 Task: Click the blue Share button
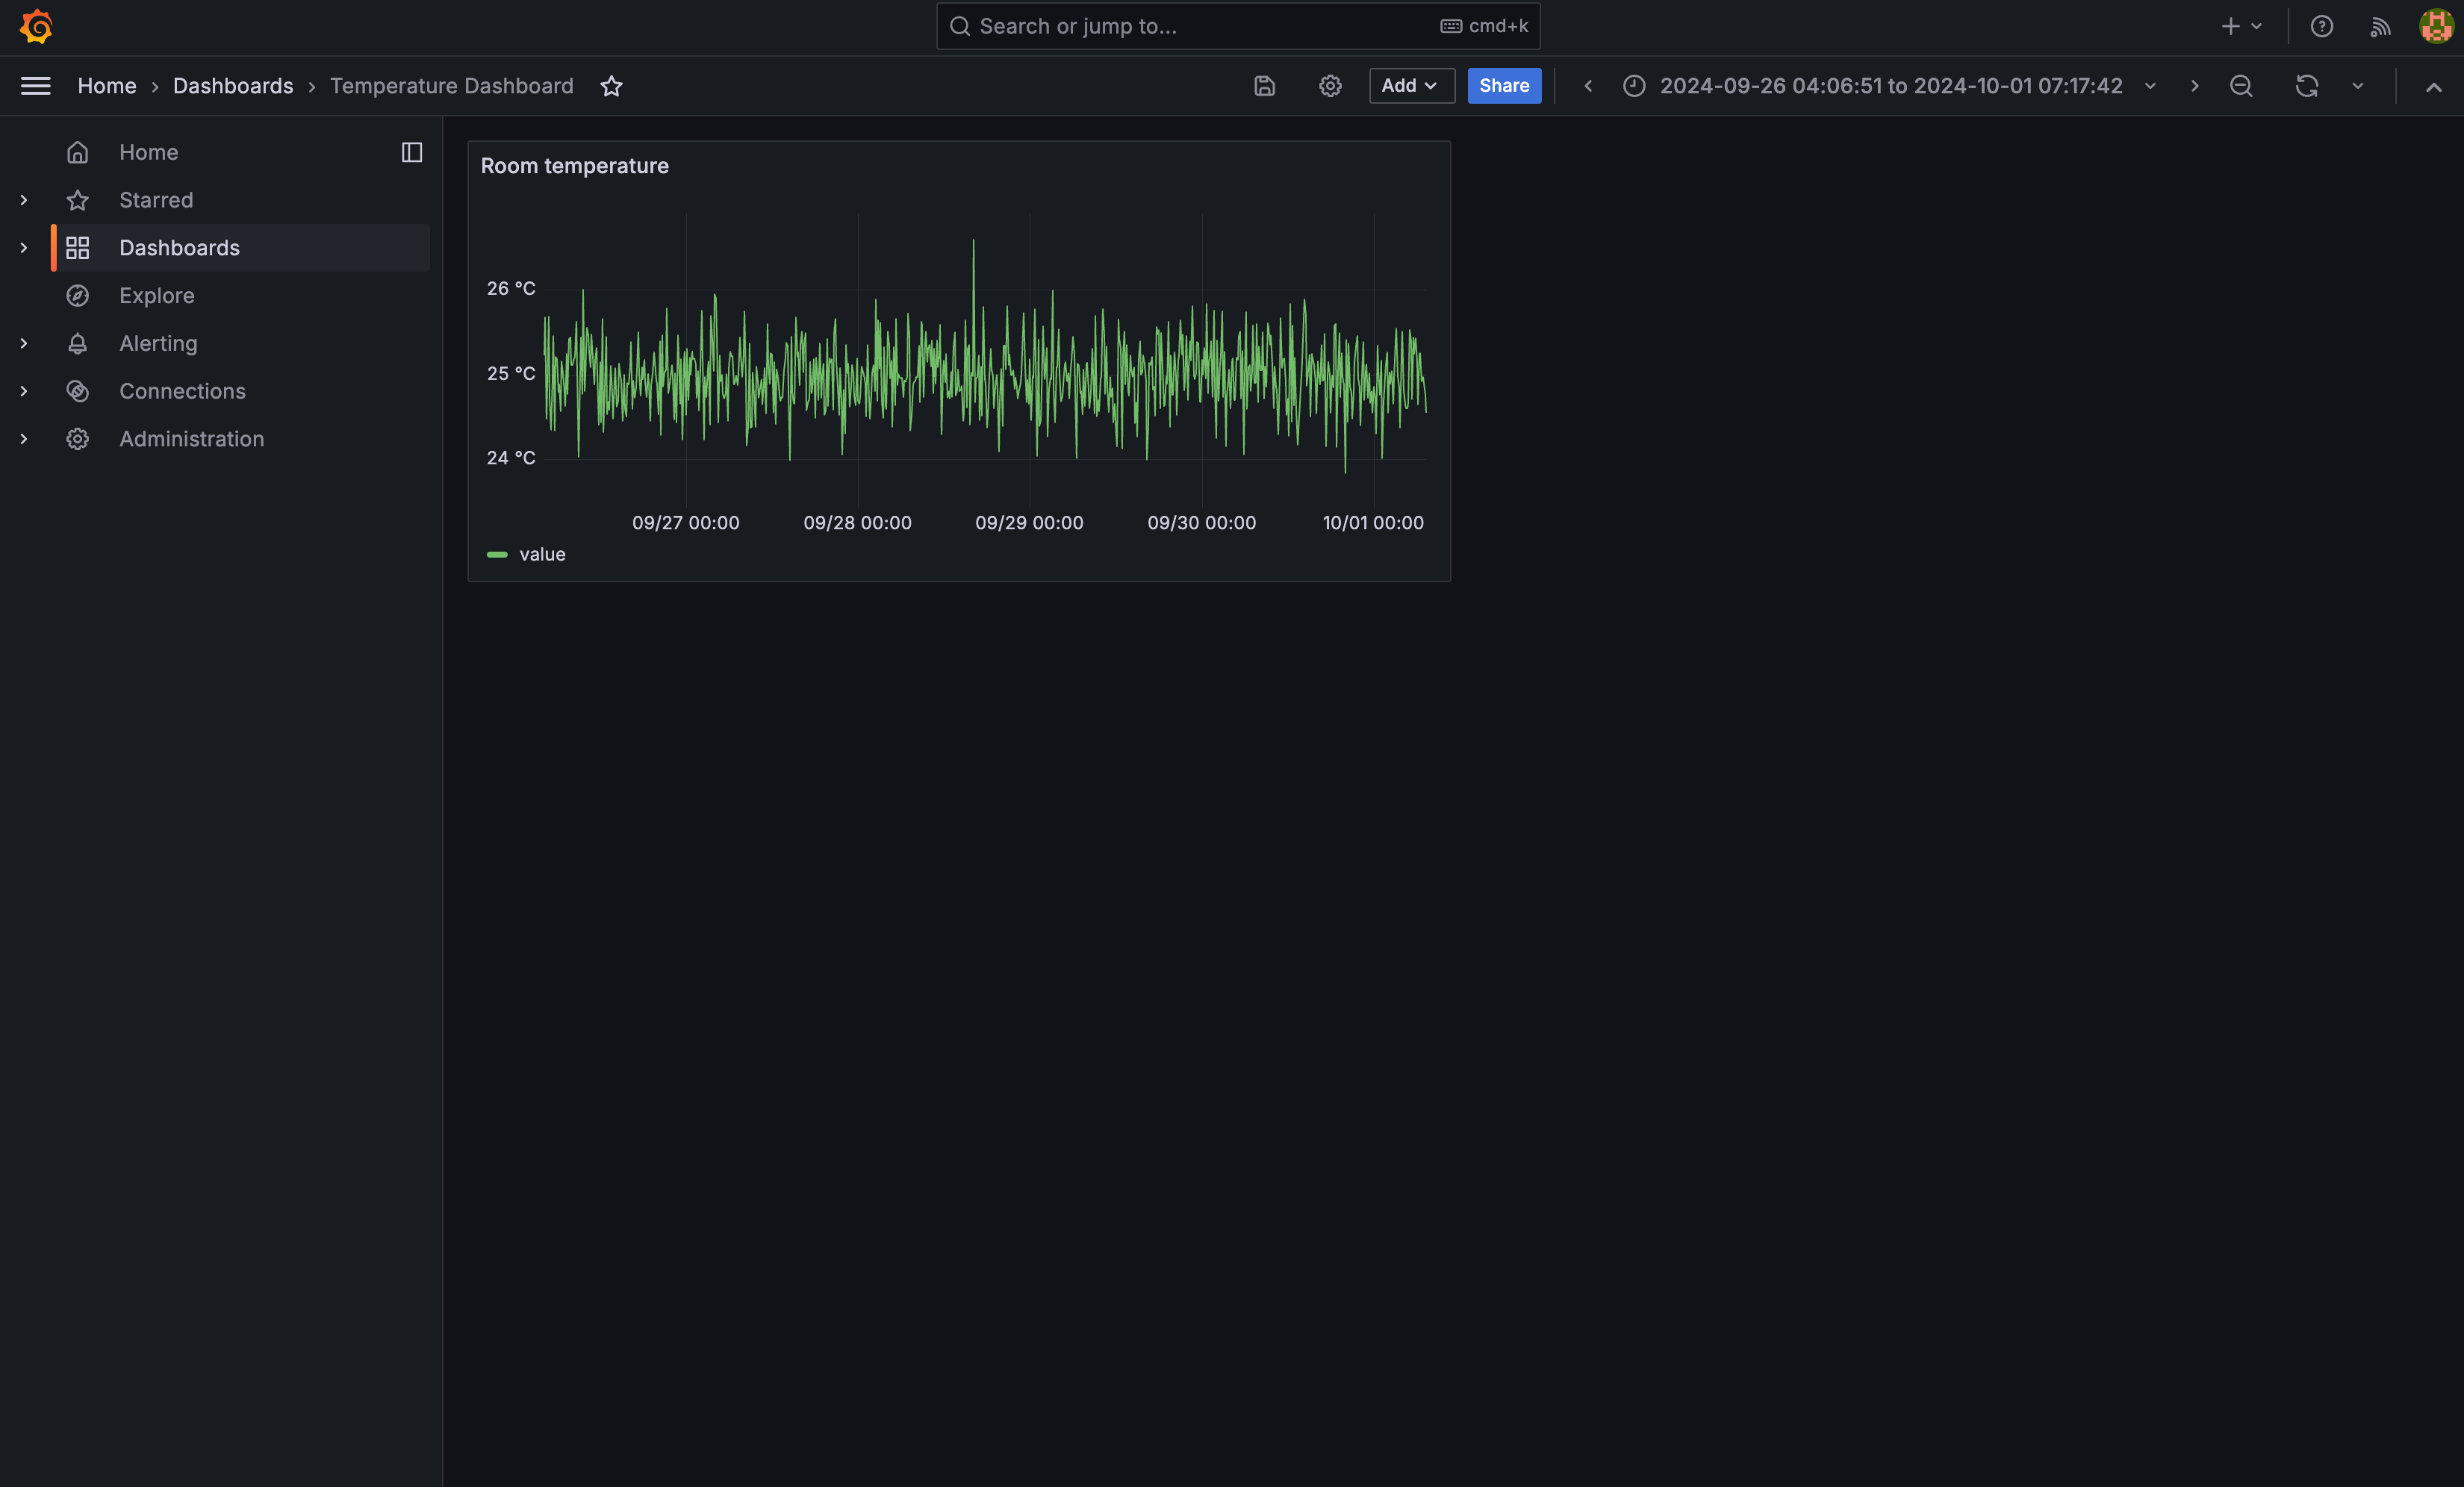click(x=1503, y=86)
